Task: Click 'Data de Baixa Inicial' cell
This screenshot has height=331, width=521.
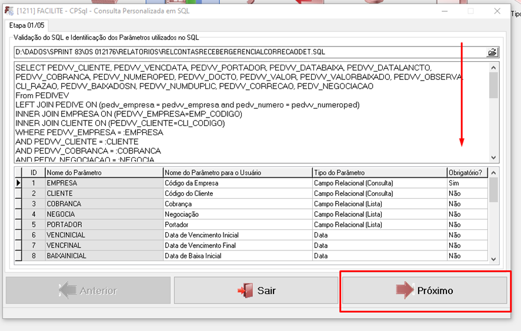Action: [x=238, y=256]
